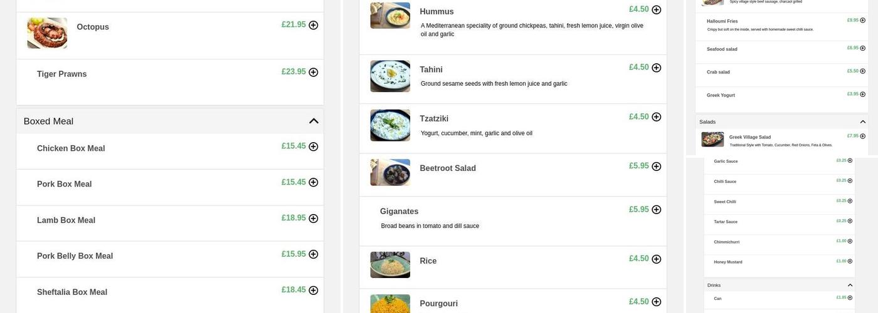Add Tzatziki using the plus icon
Image resolution: width=878 pixels, height=313 pixels.
tap(657, 117)
